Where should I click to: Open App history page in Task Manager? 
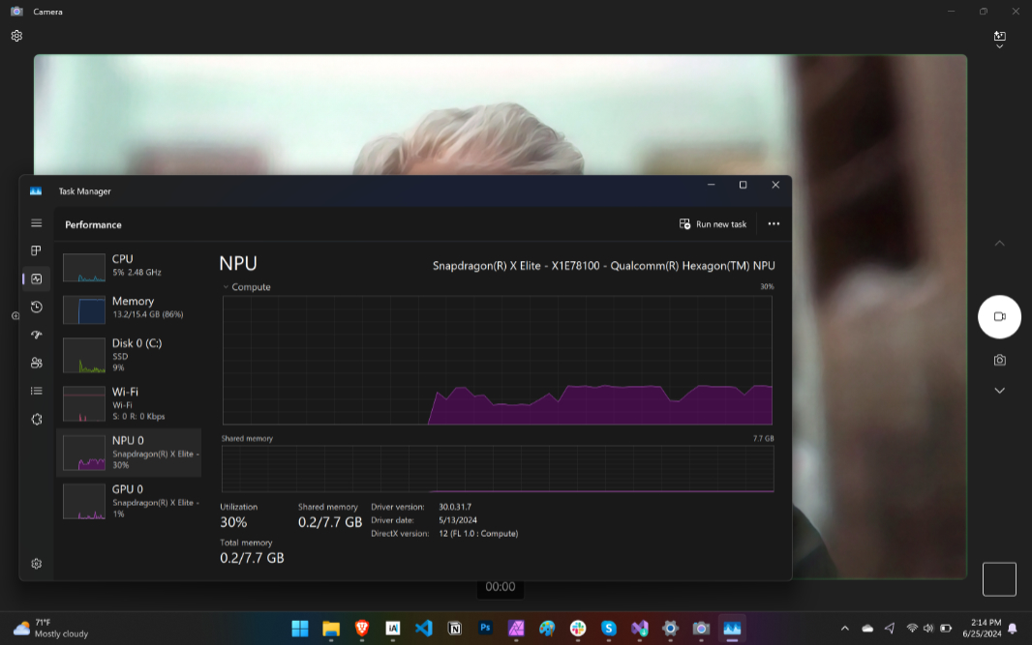coord(36,308)
